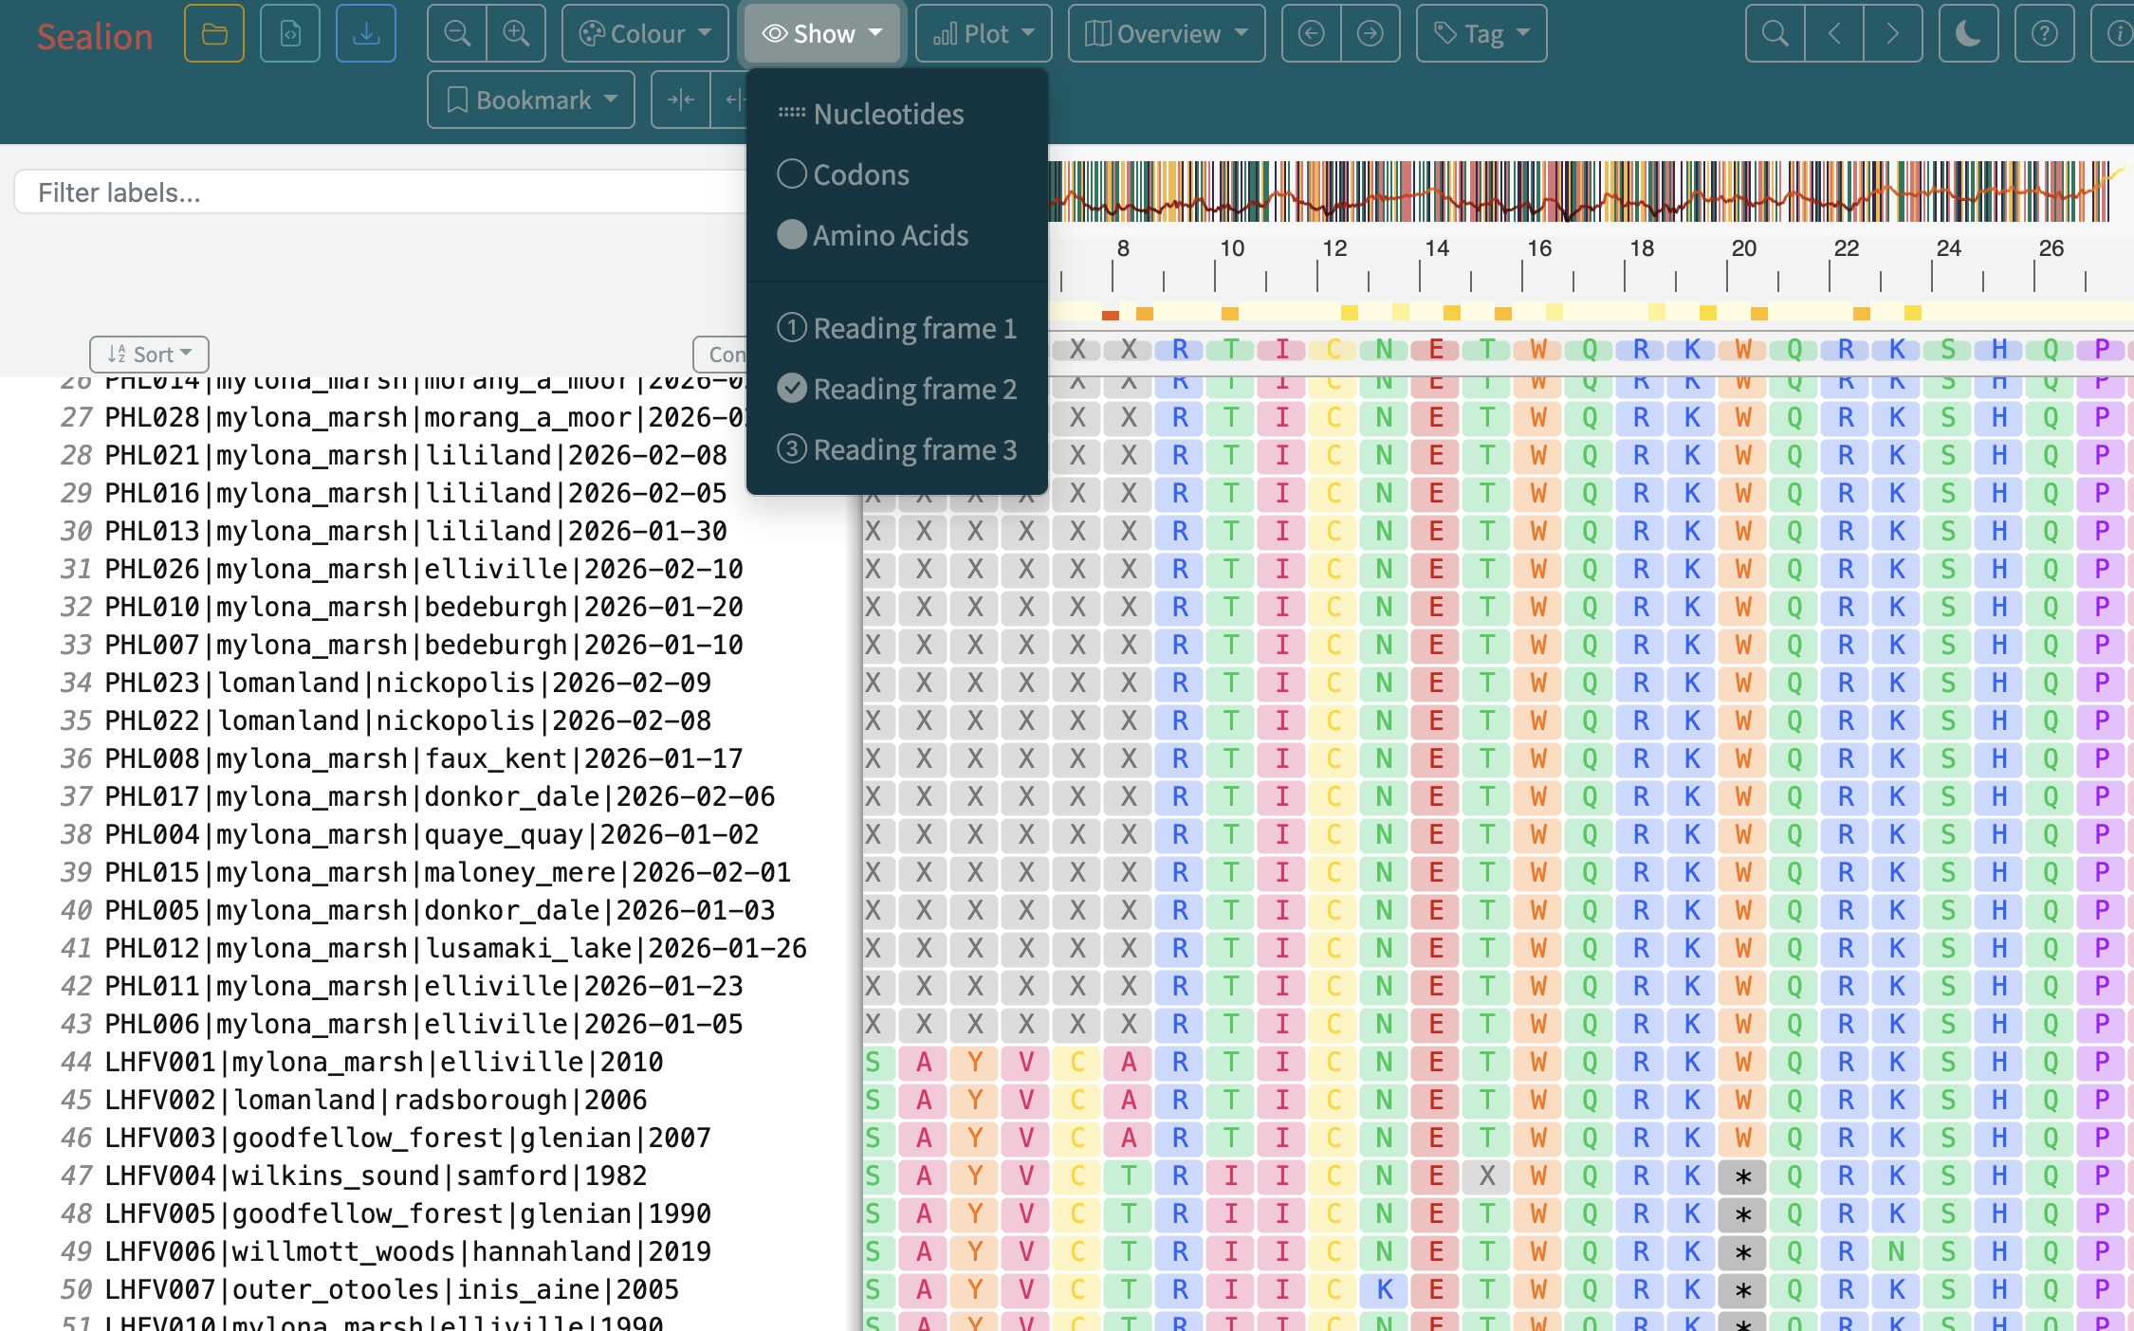Click the Filter labels input field
This screenshot has width=2134, height=1331.
(x=379, y=192)
